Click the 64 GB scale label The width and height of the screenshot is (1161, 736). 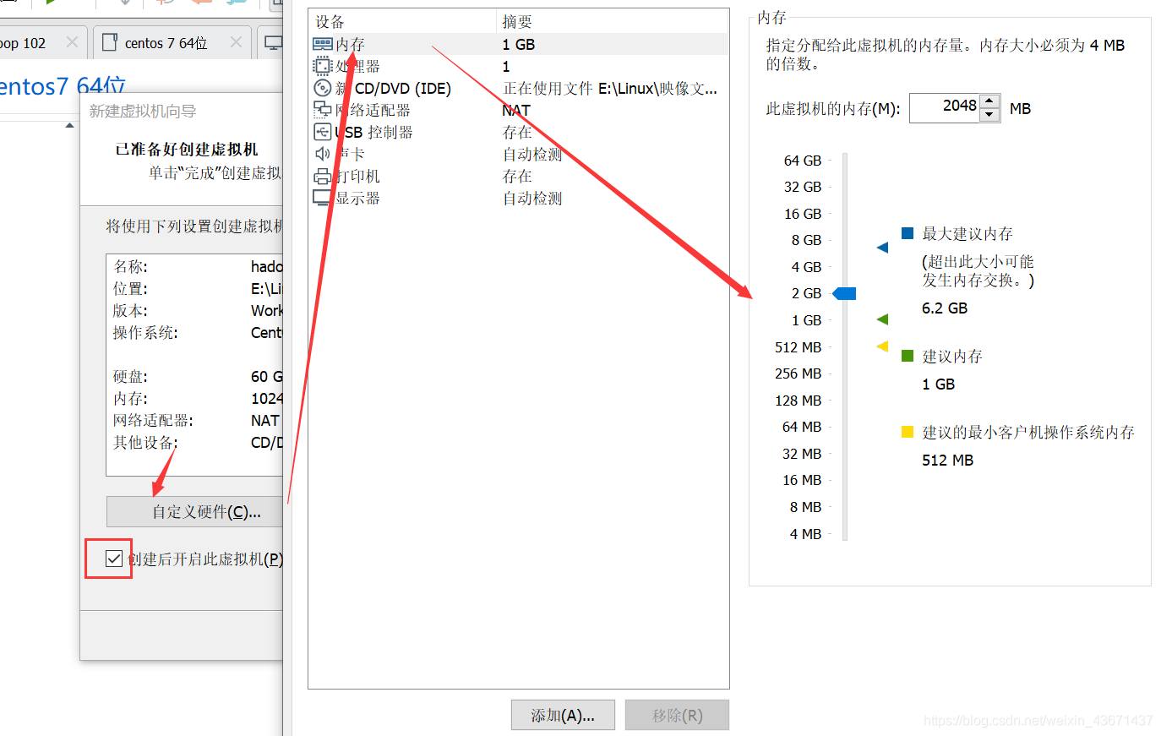tap(803, 161)
